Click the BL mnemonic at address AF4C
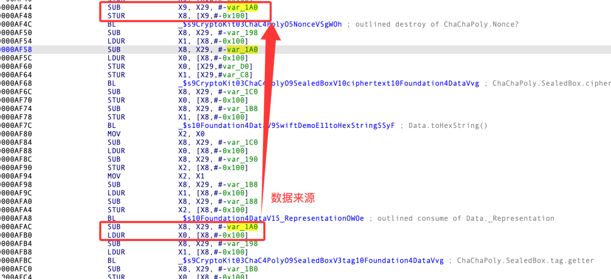Screen dimensions: 611x279 tap(112, 24)
